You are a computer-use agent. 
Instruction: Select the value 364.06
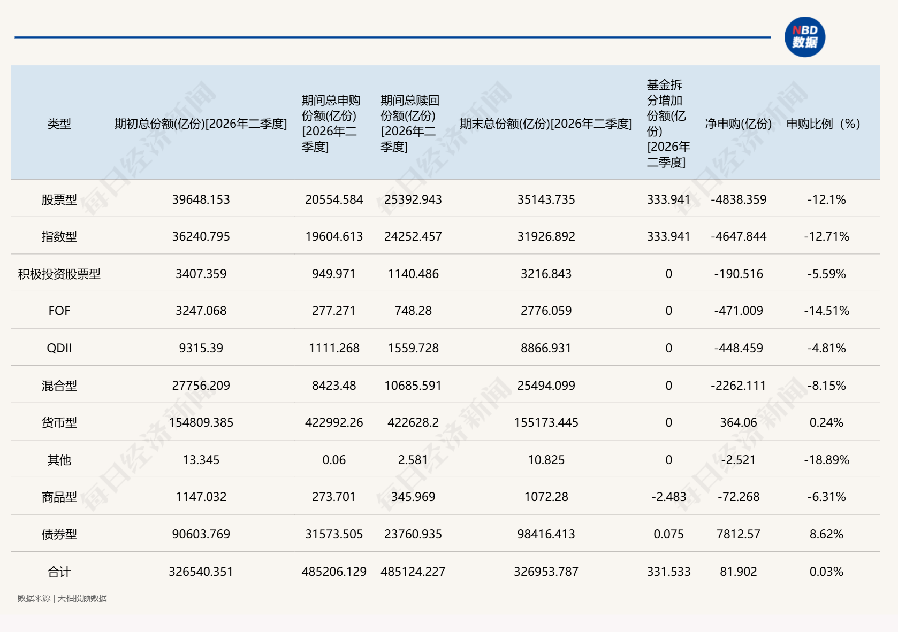click(739, 422)
